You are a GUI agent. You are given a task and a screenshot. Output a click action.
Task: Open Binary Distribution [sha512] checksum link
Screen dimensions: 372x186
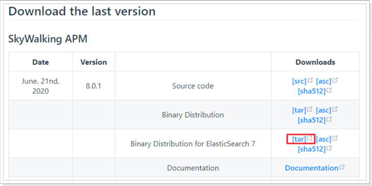pyautogui.click(x=312, y=120)
